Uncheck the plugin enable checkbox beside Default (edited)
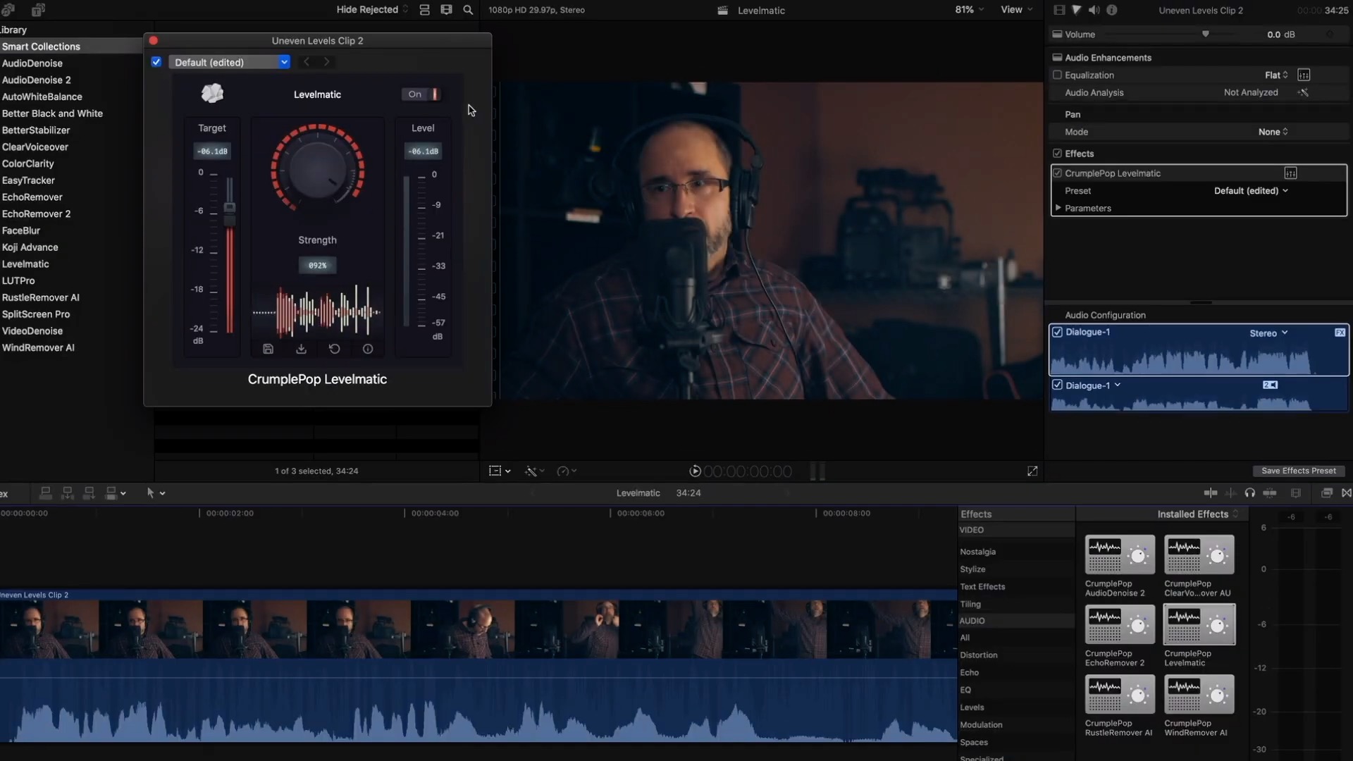The width and height of the screenshot is (1353, 761). pos(156,62)
